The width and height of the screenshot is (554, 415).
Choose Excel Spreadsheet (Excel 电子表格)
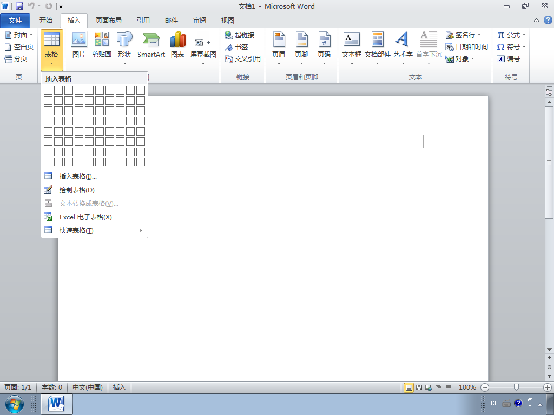[x=94, y=217]
